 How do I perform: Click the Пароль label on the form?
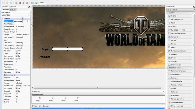[45, 57]
